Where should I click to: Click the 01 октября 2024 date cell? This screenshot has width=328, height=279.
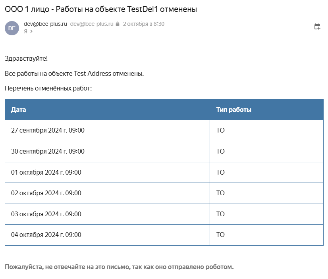pos(46,172)
